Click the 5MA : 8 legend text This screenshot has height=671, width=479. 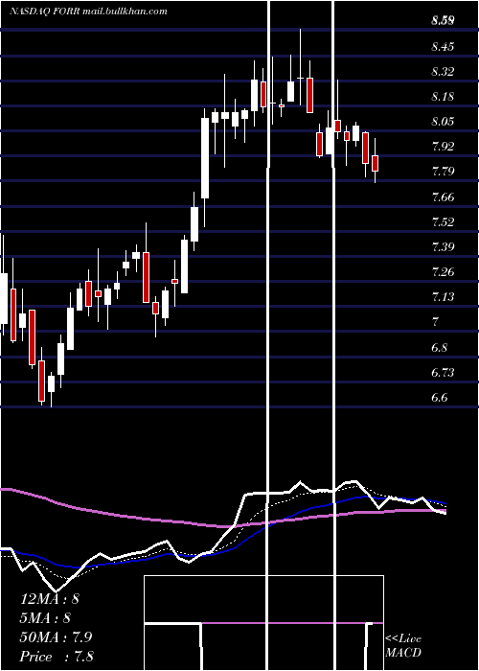(x=45, y=618)
